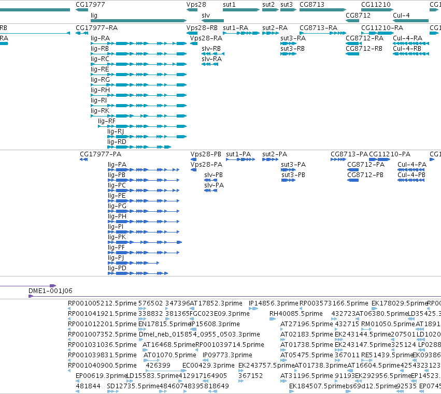This screenshot has height=394, width=441.
Task: Click the DME1-001J06 clone label
Action: pyautogui.click(x=50, y=291)
